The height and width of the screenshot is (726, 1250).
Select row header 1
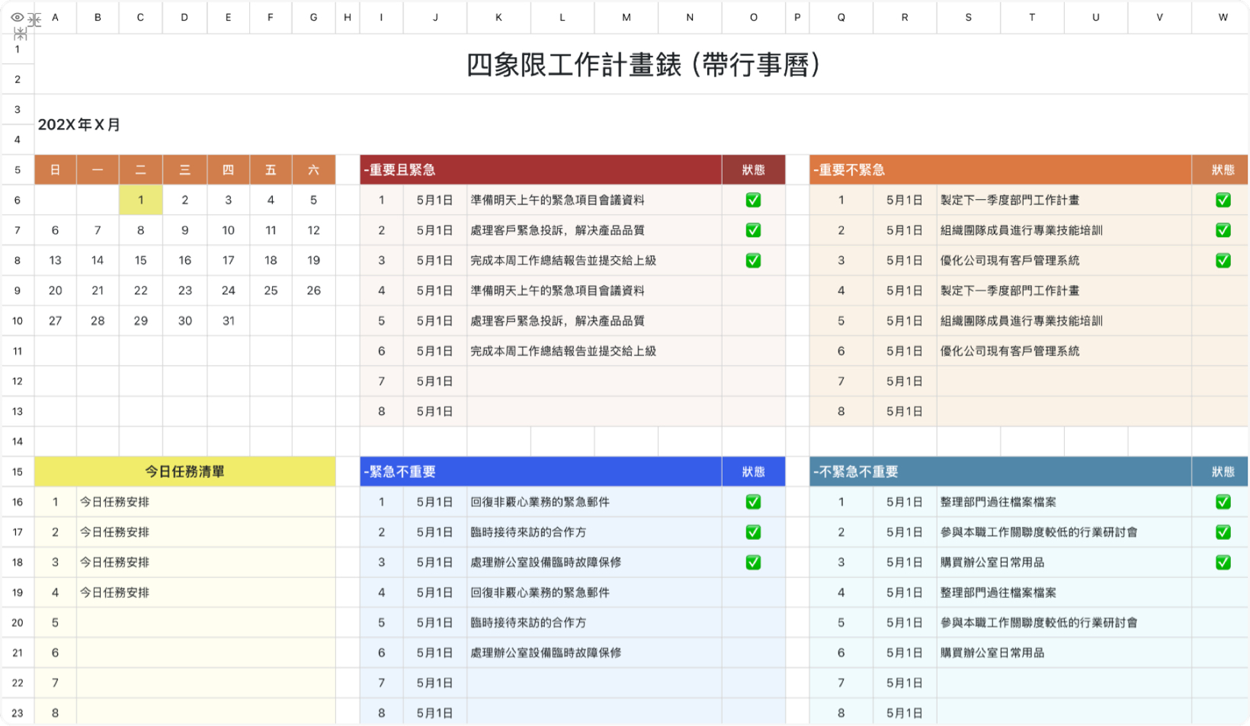pyautogui.click(x=18, y=49)
